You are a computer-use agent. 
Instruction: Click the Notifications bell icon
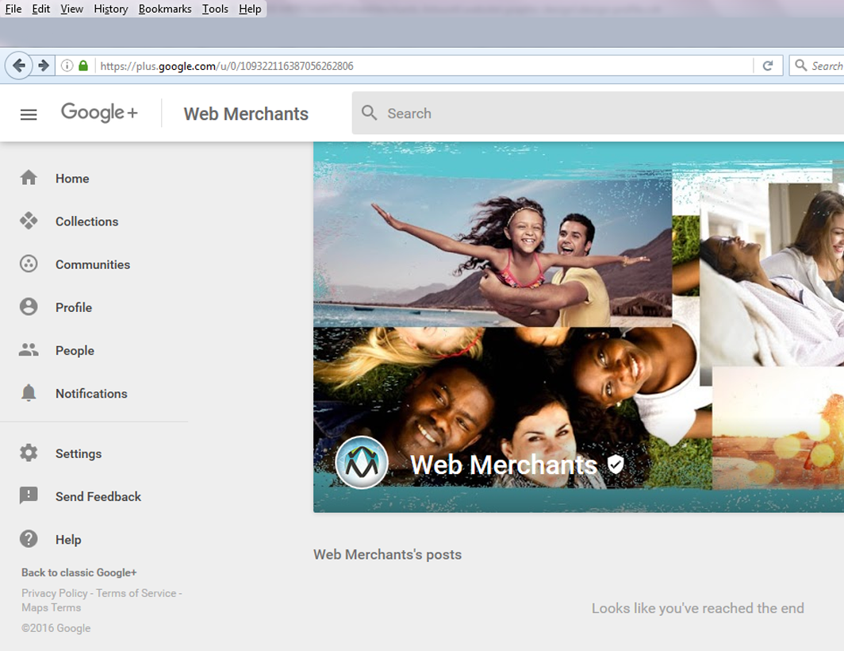(x=29, y=392)
